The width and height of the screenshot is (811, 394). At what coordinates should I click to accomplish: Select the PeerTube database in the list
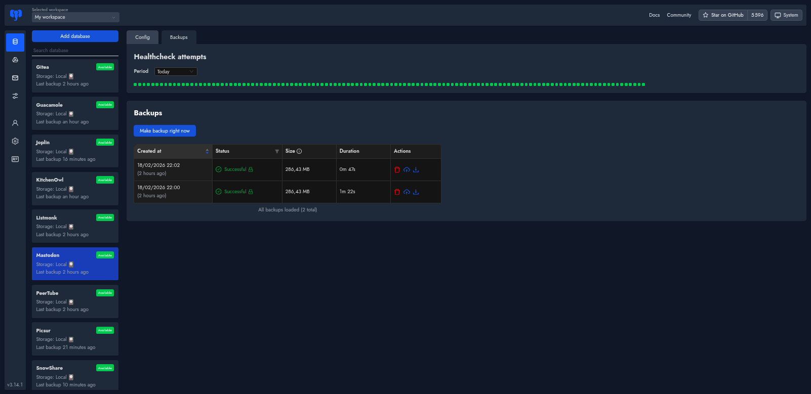(75, 301)
